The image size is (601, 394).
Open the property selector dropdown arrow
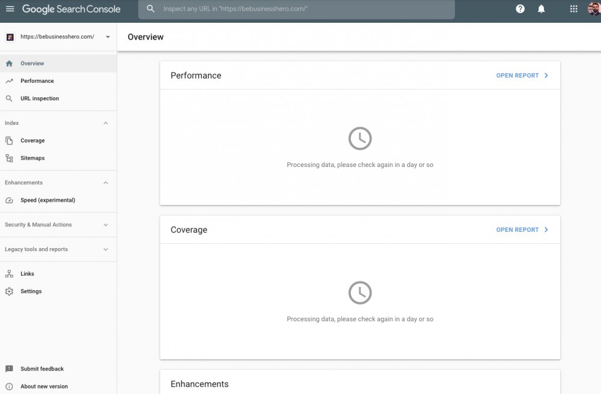108,37
